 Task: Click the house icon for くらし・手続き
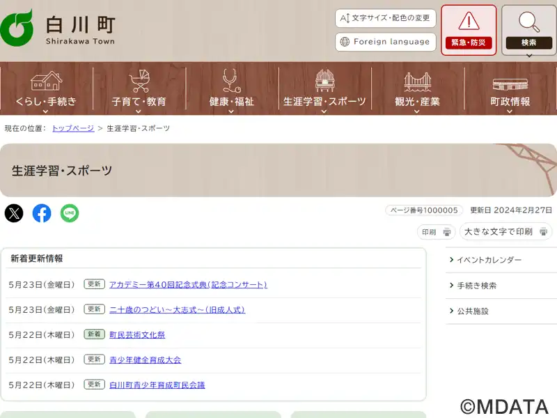(x=46, y=81)
